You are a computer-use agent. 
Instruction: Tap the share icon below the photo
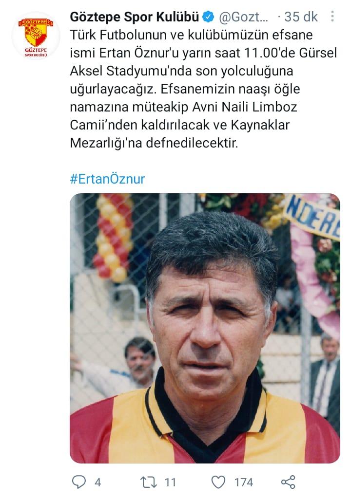coord(288,482)
